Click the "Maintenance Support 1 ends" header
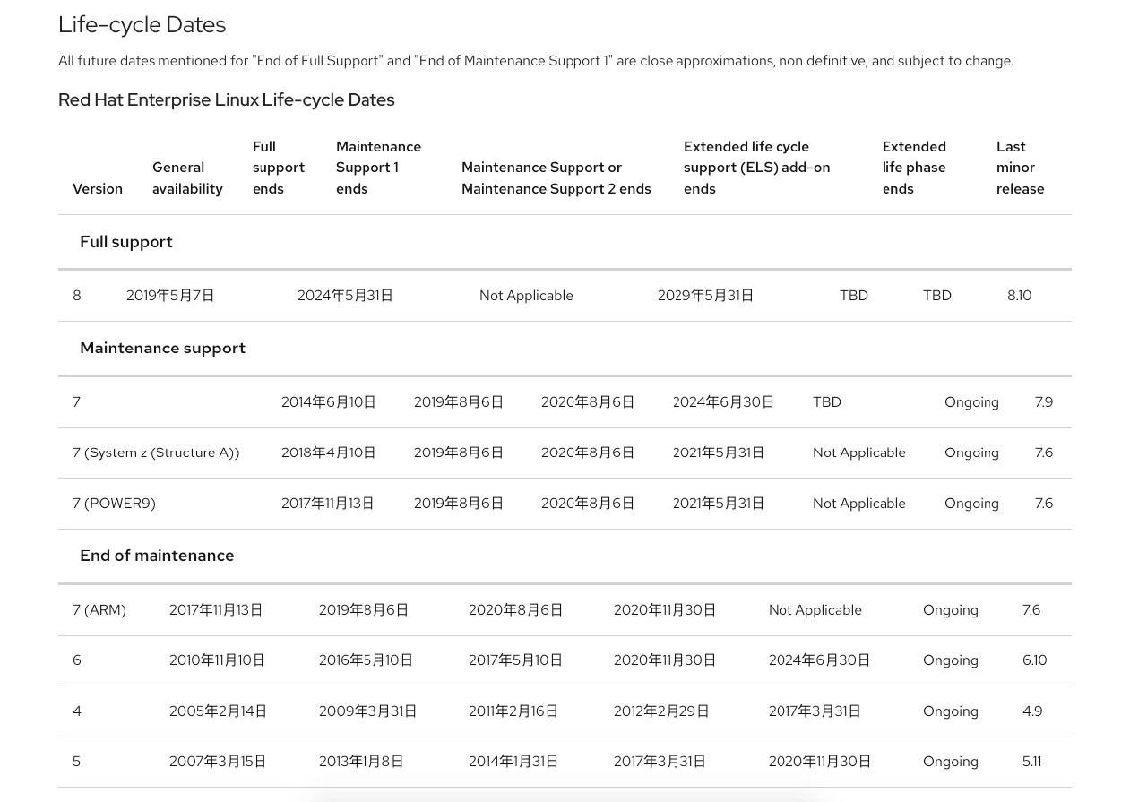This screenshot has height=802, width=1147. click(377, 168)
